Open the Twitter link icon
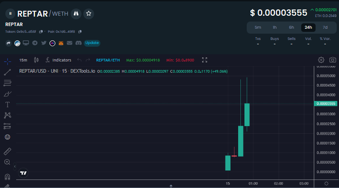The image size is (339, 188). point(44,43)
